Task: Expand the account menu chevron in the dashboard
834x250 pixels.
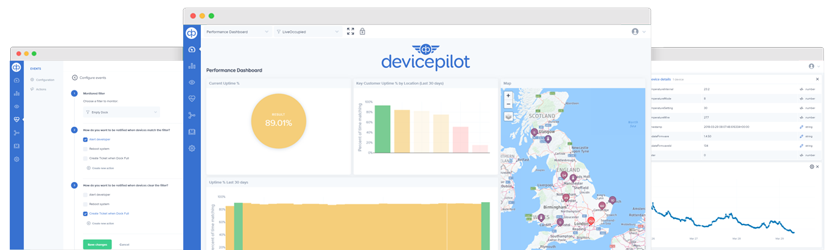Action: 643,32
